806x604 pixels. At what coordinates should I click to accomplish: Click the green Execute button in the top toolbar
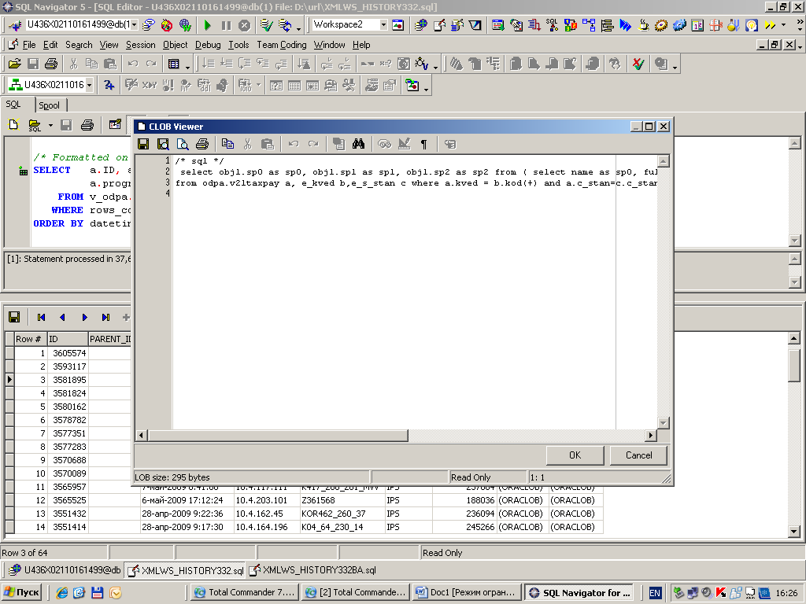click(208, 25)
